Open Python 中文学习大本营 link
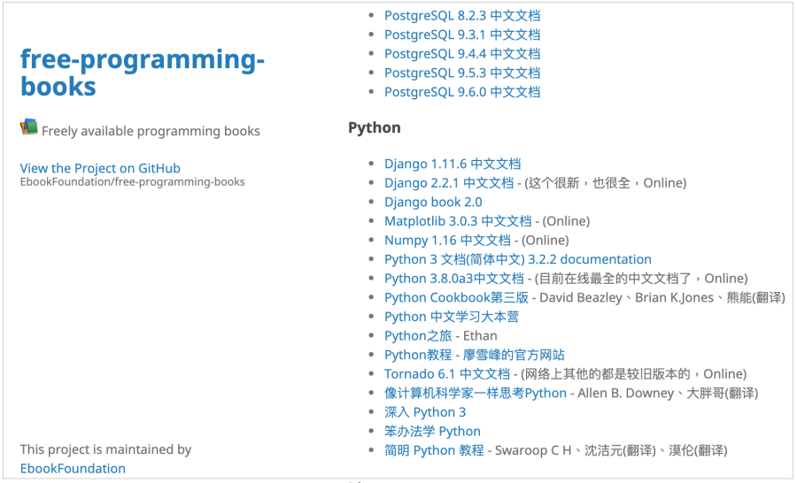 tap(452, 317)
